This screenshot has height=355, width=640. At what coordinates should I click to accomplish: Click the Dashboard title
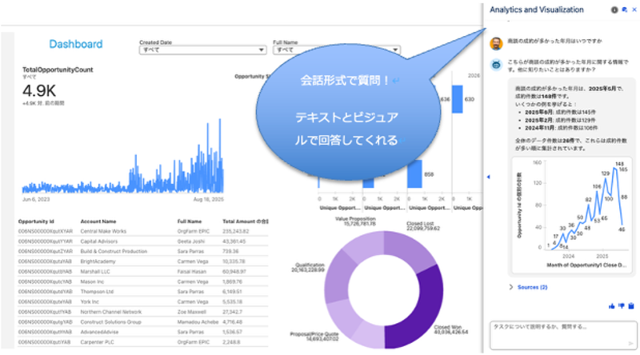75,44
